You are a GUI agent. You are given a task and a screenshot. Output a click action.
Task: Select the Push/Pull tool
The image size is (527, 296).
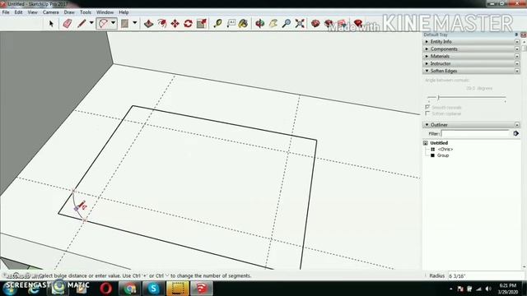pyautogui.click(x=148, y=24)
